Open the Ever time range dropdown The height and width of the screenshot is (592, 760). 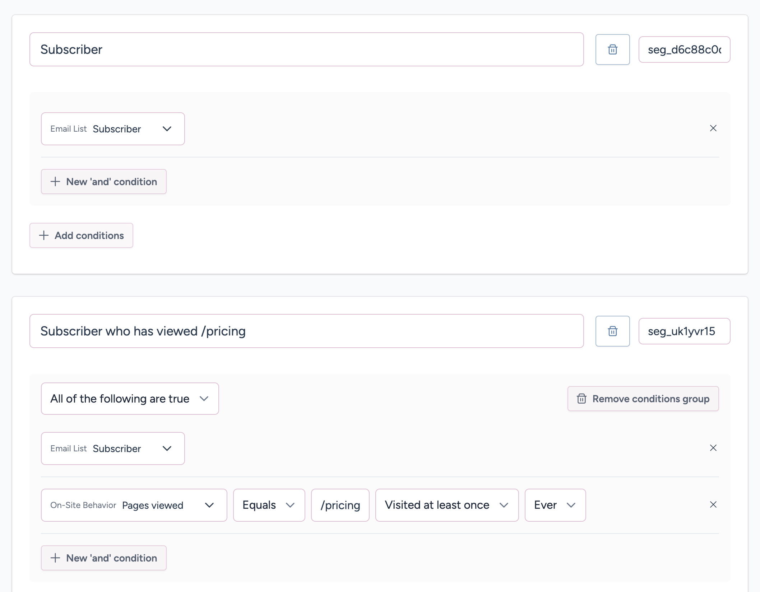[555, 505]
